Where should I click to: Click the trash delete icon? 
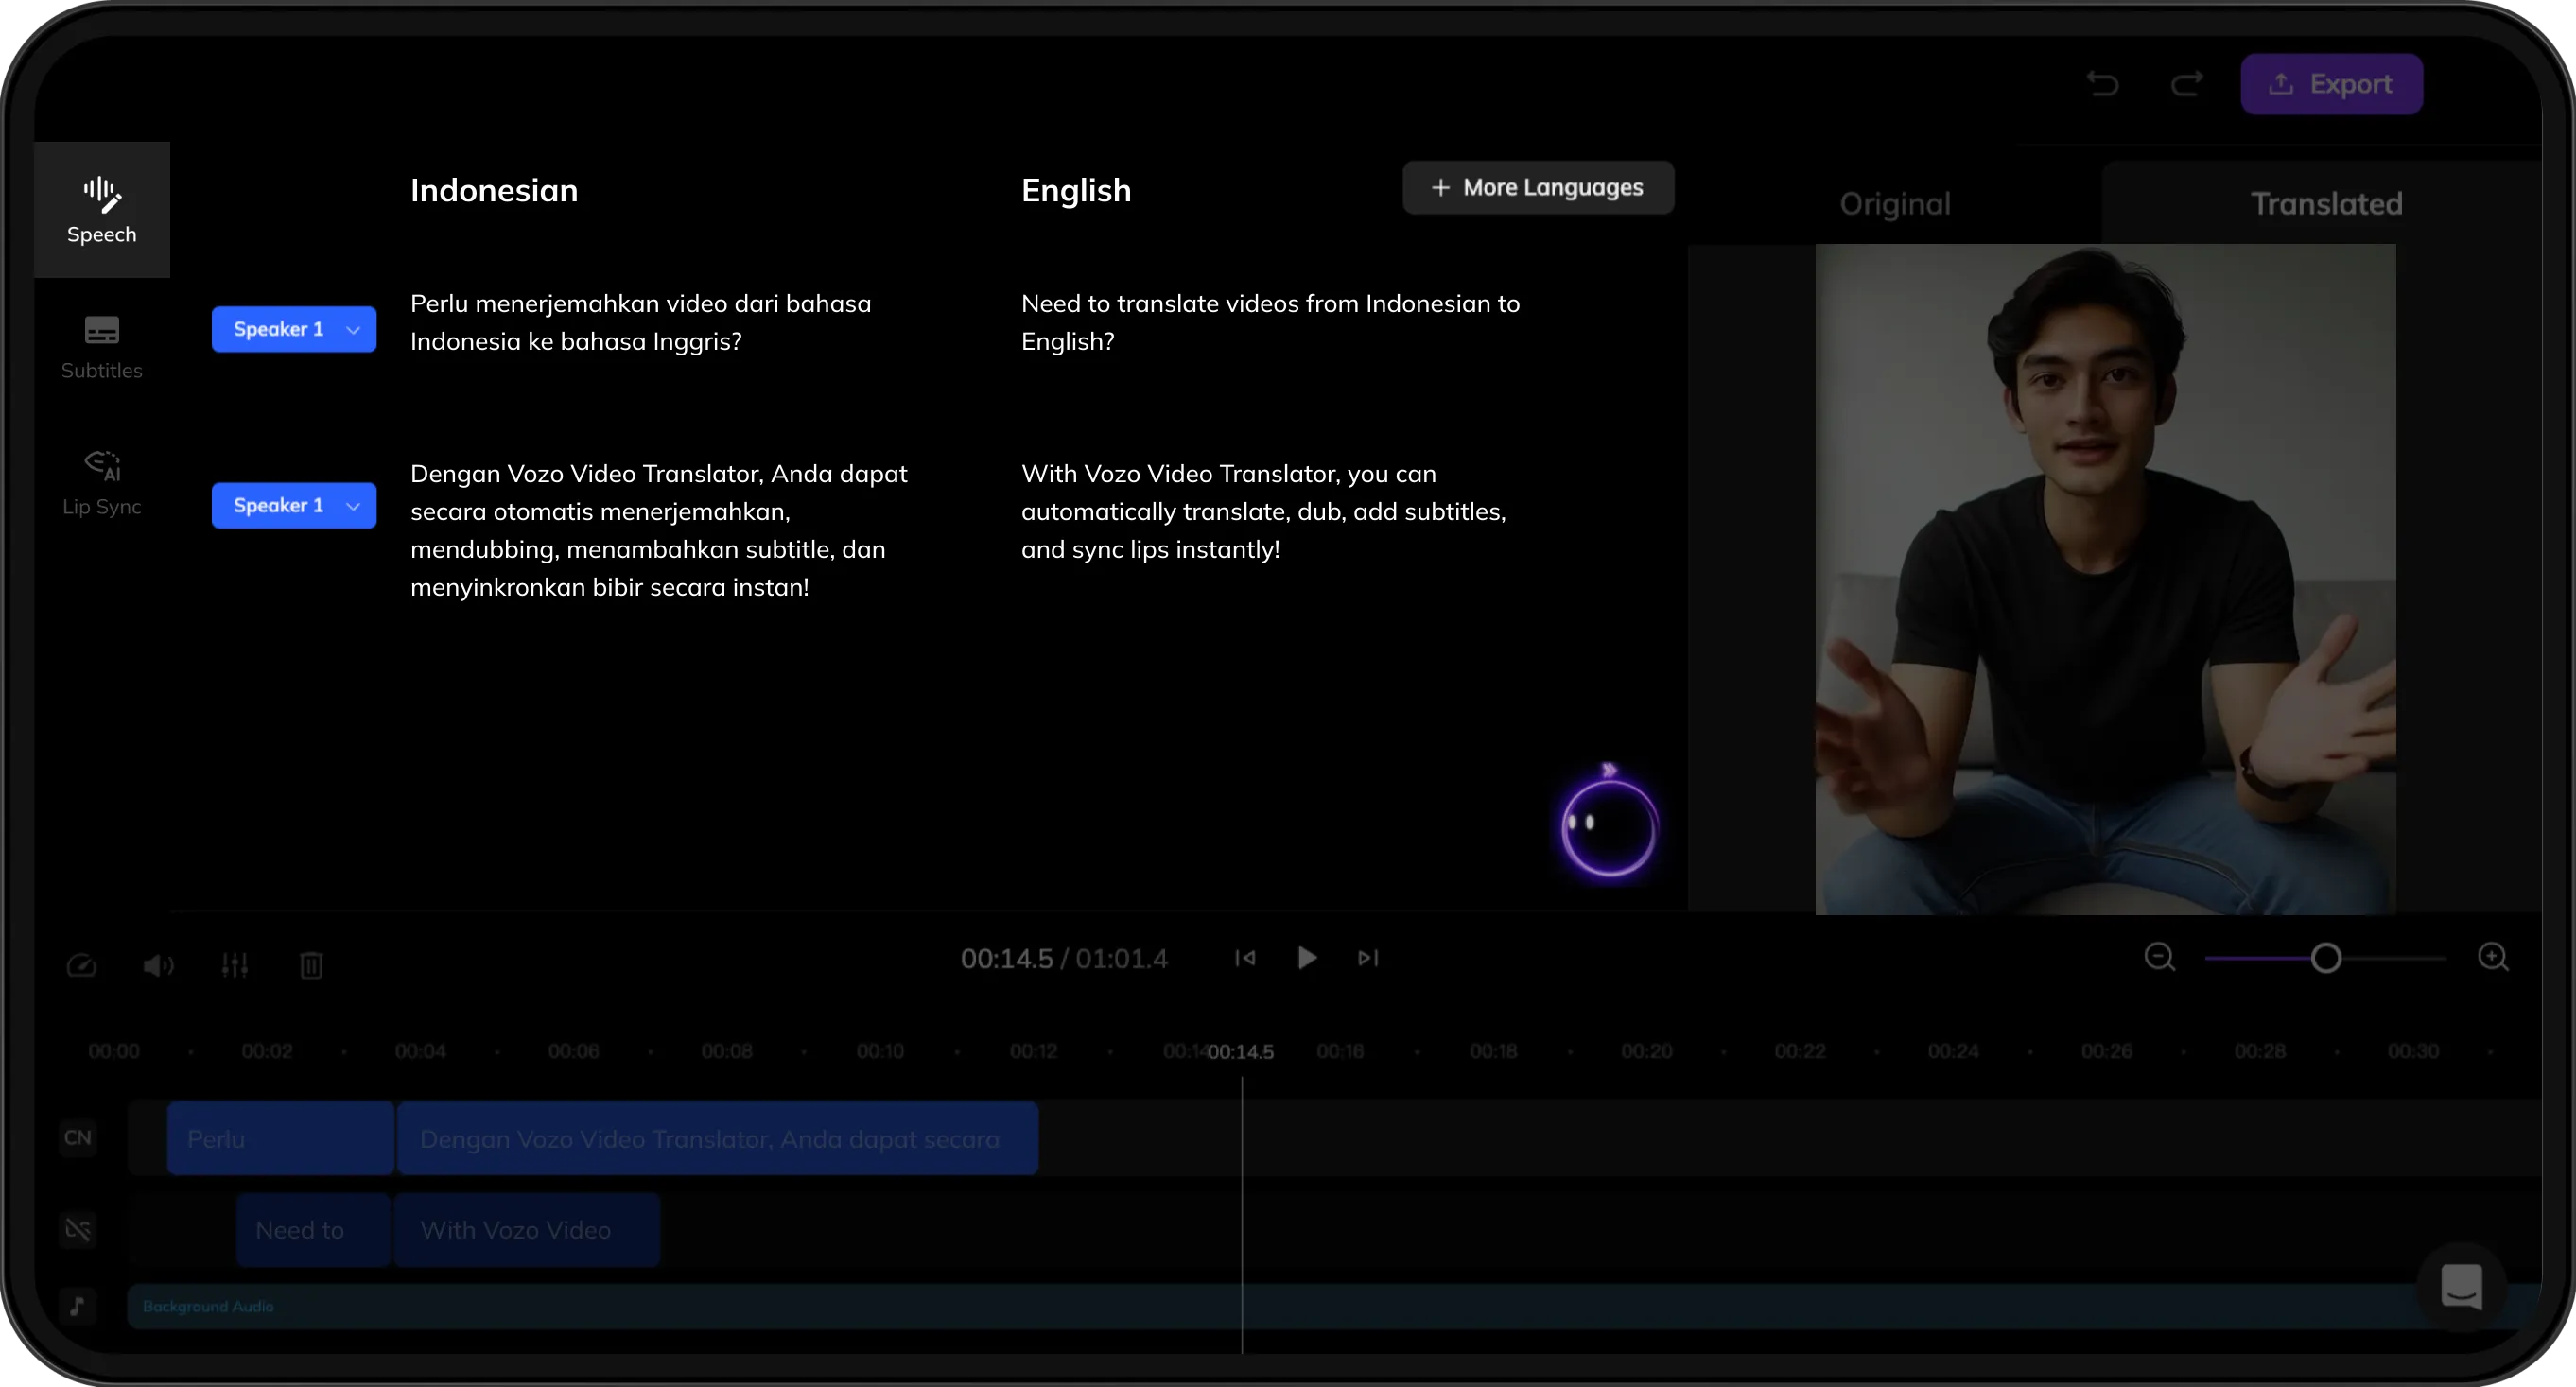point(311,965)
